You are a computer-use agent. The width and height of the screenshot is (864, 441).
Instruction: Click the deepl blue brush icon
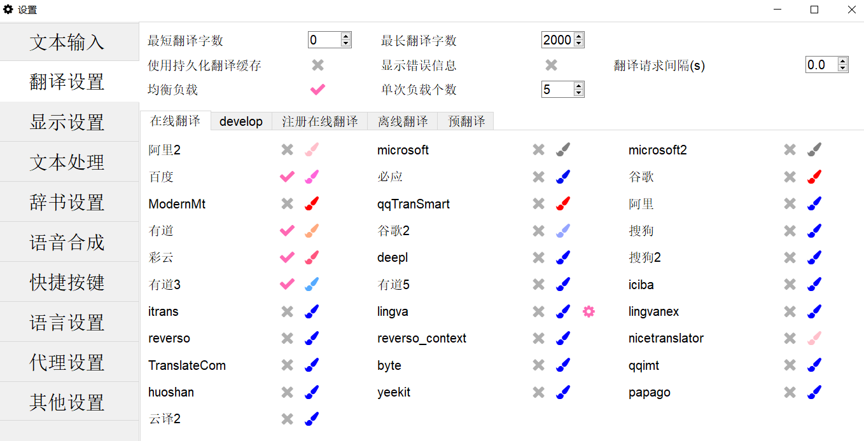pyautogui.click(x=562, y=257)
